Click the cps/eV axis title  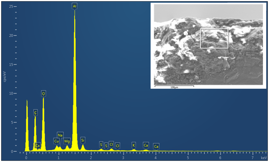[x=5, y=77]
